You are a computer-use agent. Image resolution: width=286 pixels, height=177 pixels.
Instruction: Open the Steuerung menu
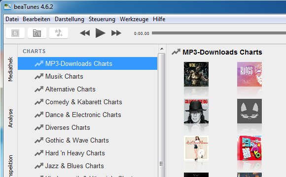point(102,19)
